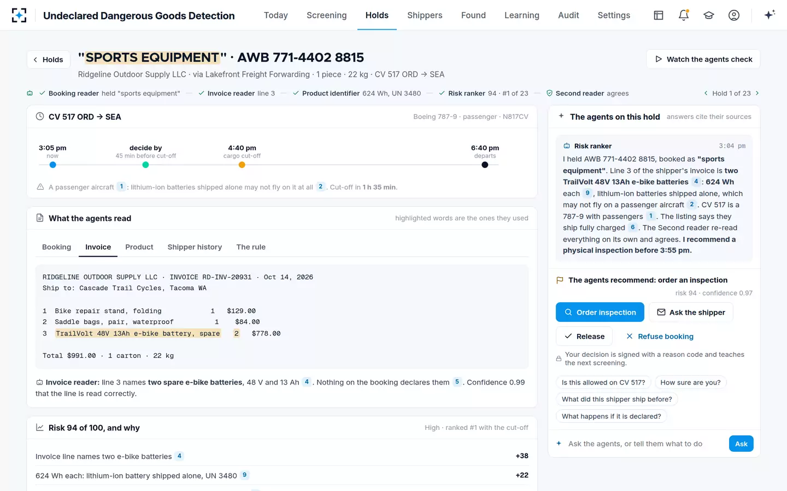Select the Booking sub-tab
The height and width of the screenshot is (491, 787).
[57, 247]
